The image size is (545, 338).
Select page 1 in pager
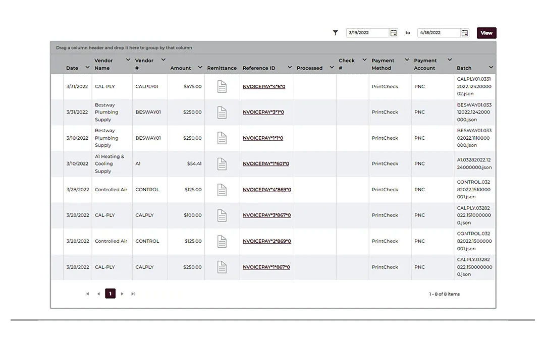pyautogui.click(x=110, y=294)
